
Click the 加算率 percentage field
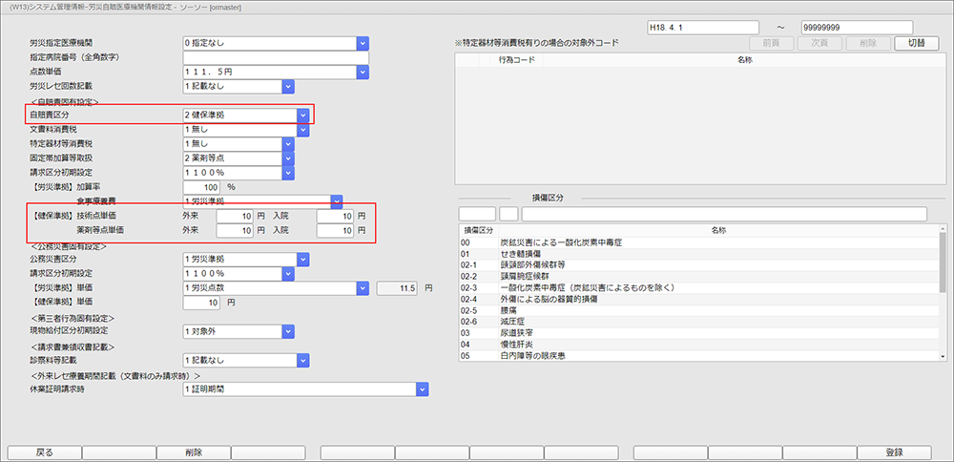(x=201, y=186)
